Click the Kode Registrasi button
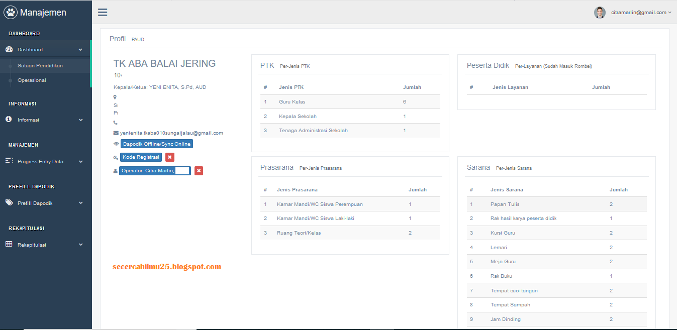Viewport: 677px width, 330px height. tap(141, 157)
